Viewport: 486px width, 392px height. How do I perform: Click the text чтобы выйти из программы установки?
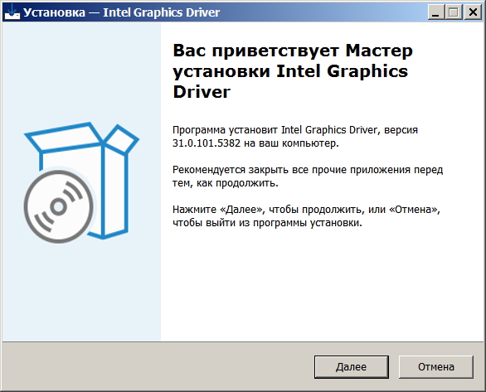point(267,223)
